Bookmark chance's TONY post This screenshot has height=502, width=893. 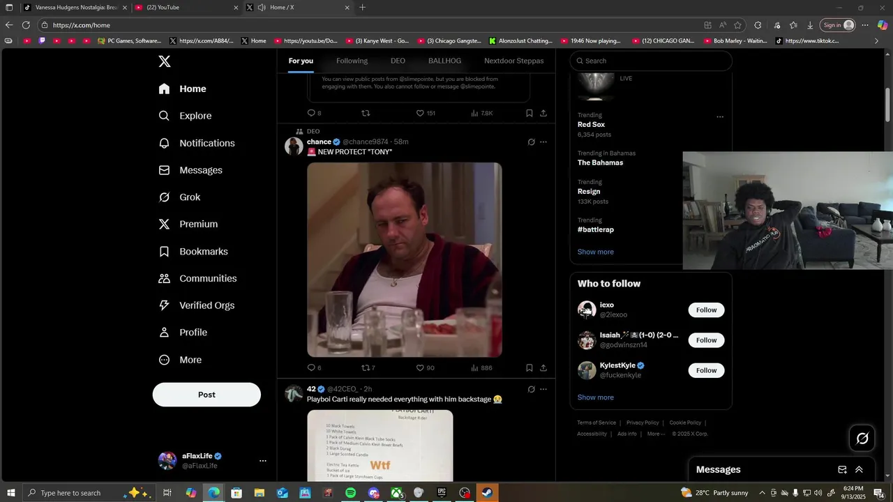point(530,367)
